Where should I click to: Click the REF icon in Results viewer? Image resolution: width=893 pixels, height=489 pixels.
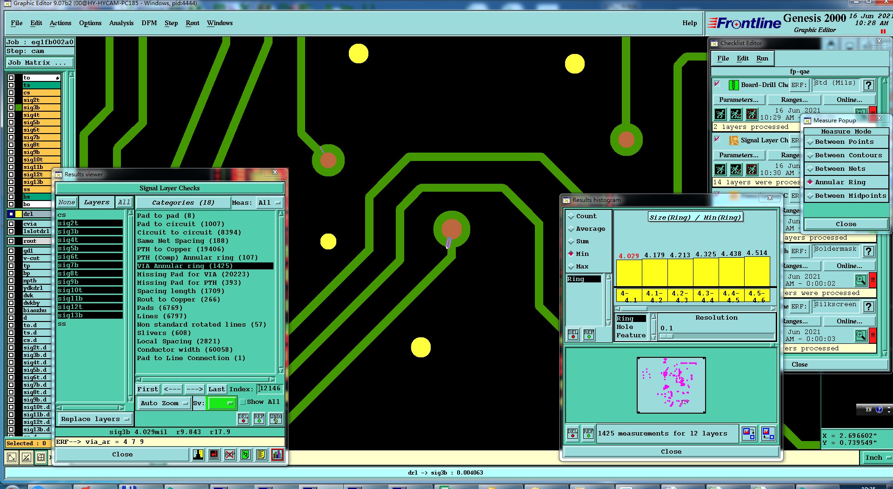(259, 419)
